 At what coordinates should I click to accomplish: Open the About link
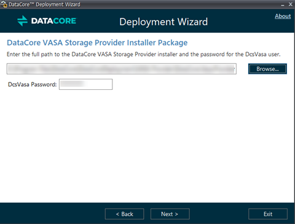(283, 16)
